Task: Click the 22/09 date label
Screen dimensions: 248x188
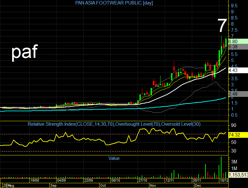Action: pyautogui.click(x=89, y=180)
